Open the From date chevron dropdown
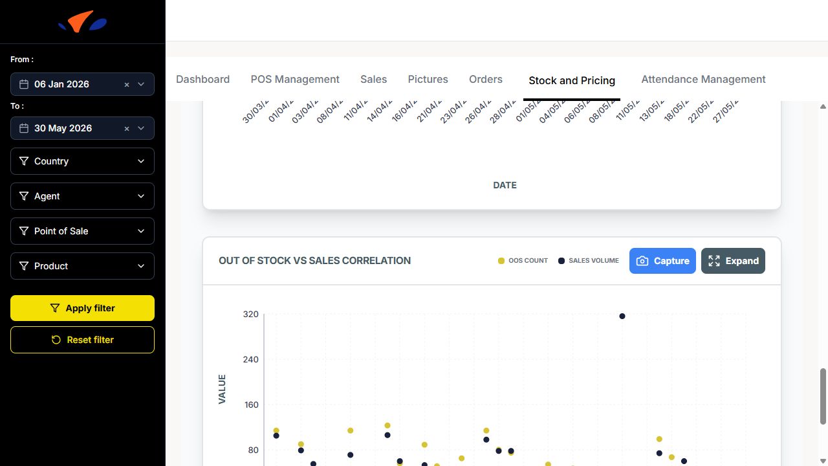 click(x=141, y=84)
